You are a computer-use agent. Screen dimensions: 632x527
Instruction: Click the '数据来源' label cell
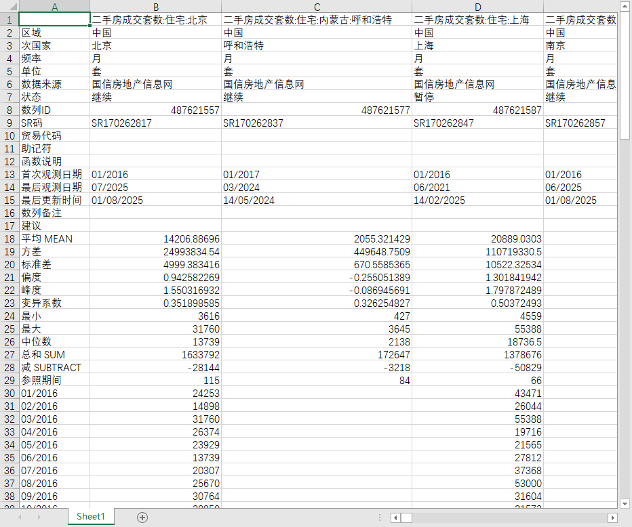pyautogui.click(x=54, y=84)
